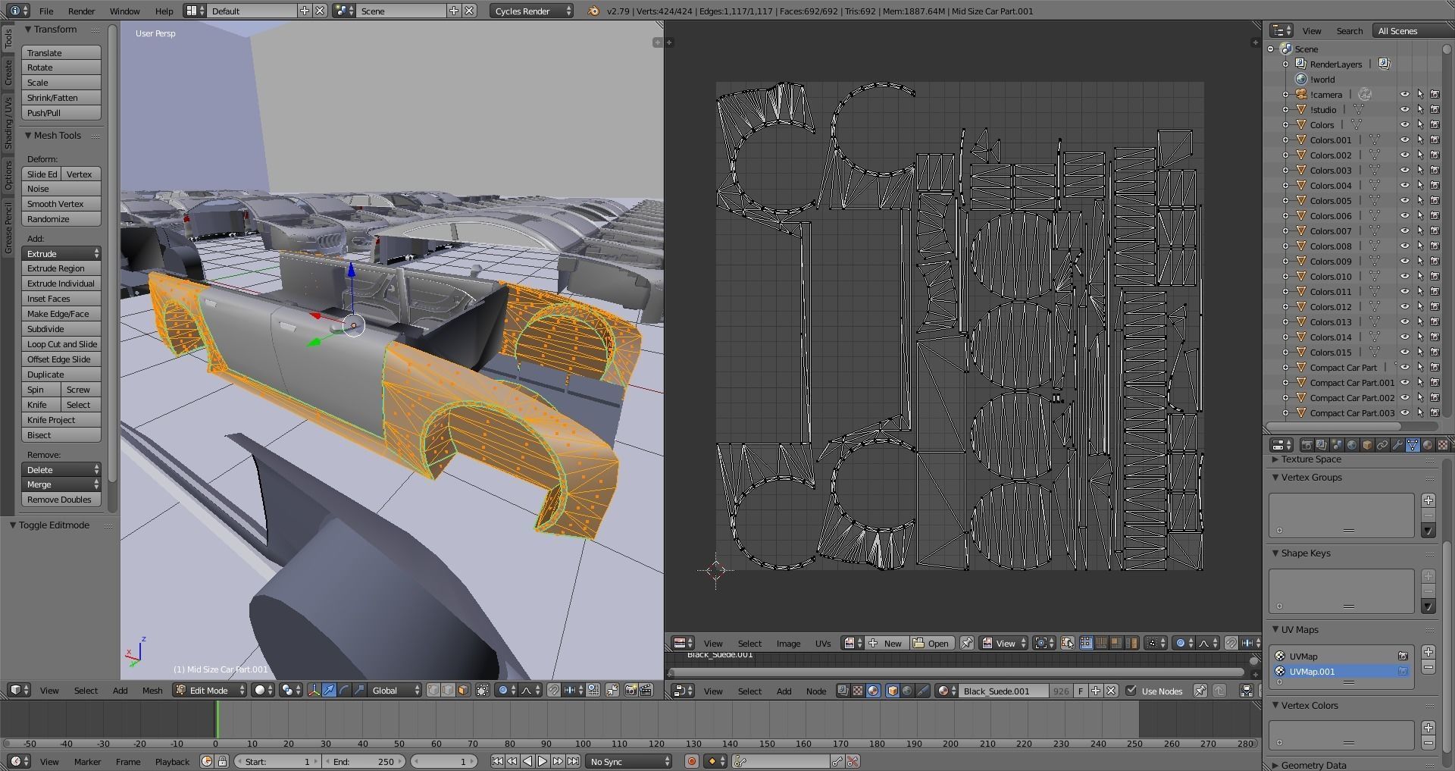1455x771 pixels.
Task: Open the Modifiers wrench properties tab
Action: pyautogui.click(x=1397, y=445)
